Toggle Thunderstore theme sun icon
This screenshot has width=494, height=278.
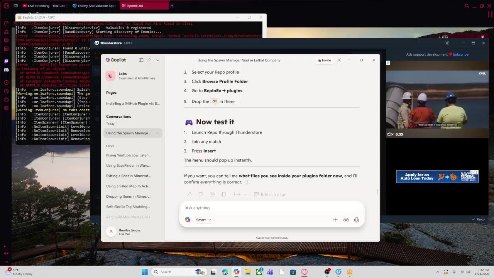click(447, 43)
